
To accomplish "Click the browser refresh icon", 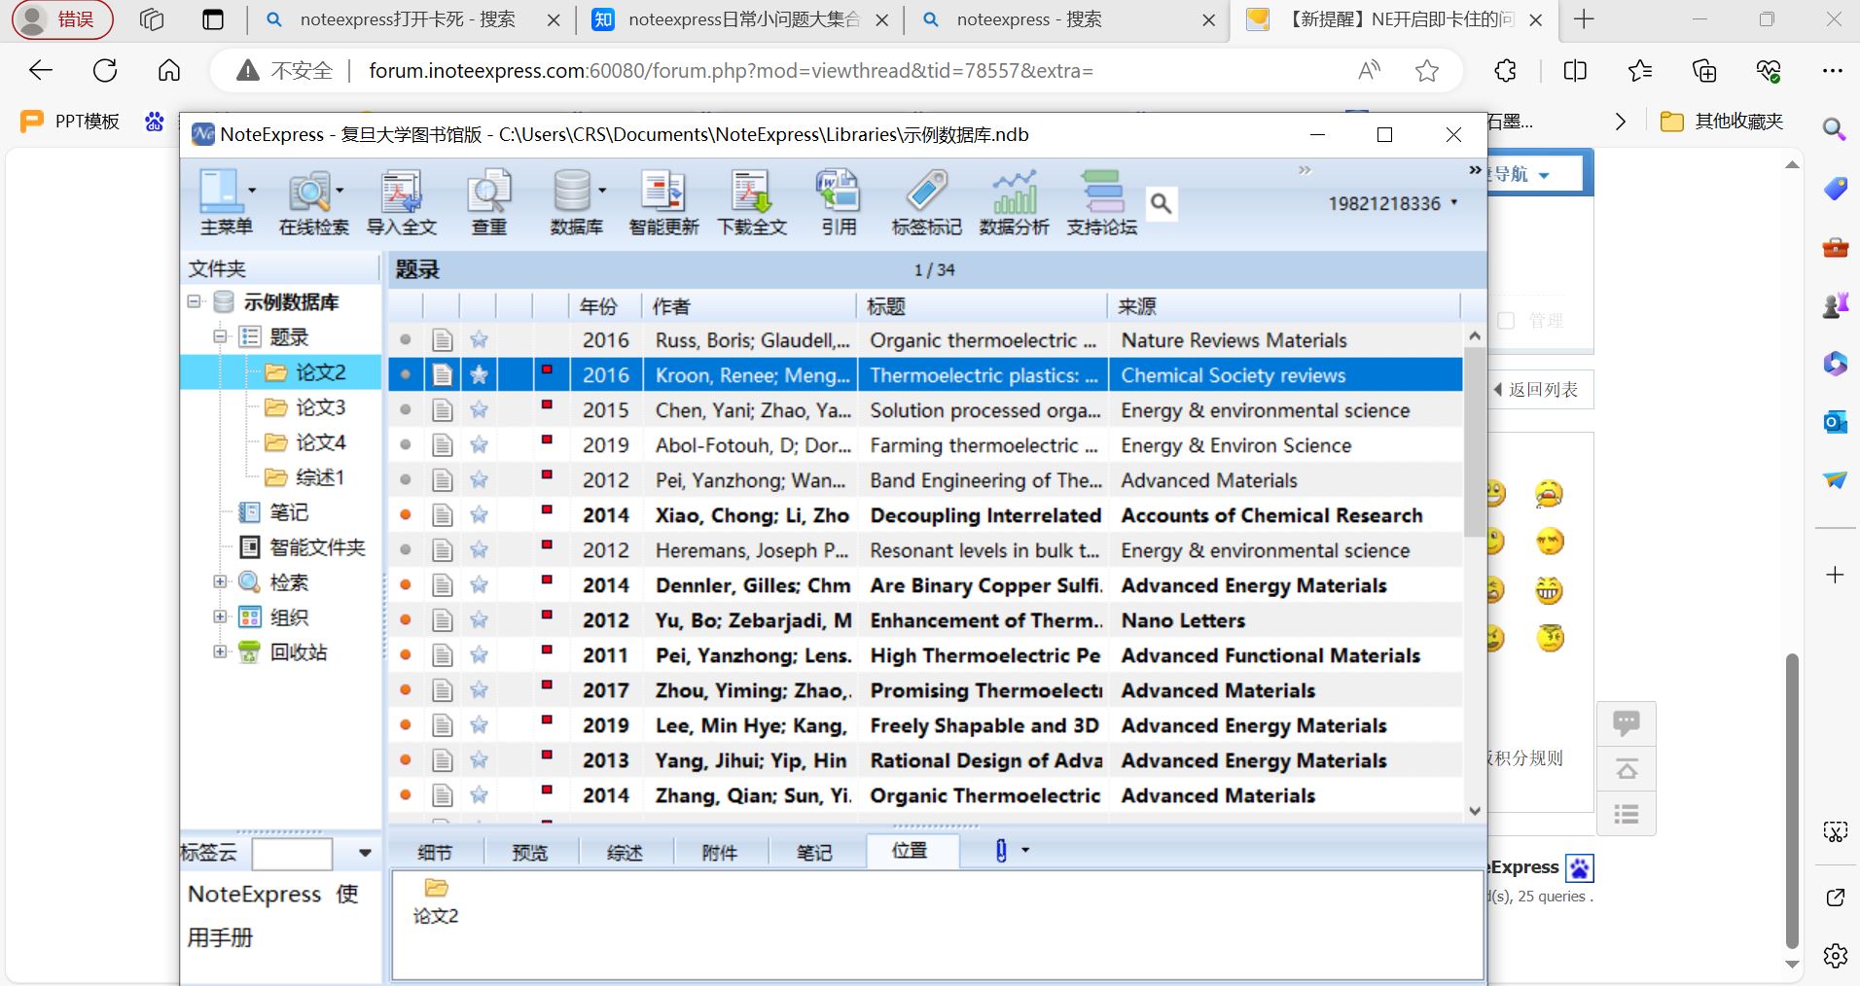I will (105, 70).
